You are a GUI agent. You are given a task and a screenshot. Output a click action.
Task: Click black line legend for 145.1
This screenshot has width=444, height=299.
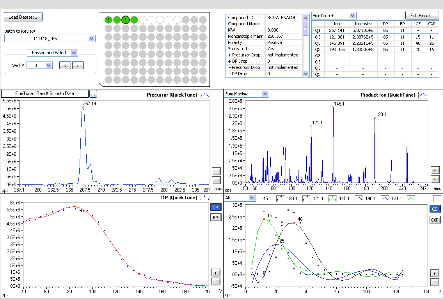click(359, 199)
